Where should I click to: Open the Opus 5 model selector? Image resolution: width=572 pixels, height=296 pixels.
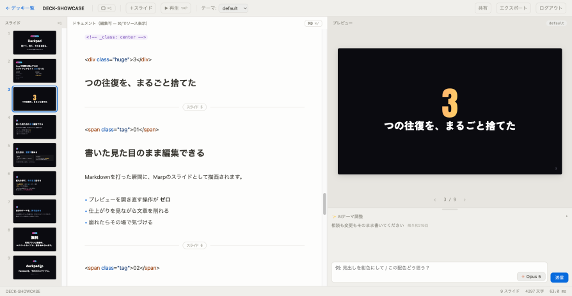531,277
